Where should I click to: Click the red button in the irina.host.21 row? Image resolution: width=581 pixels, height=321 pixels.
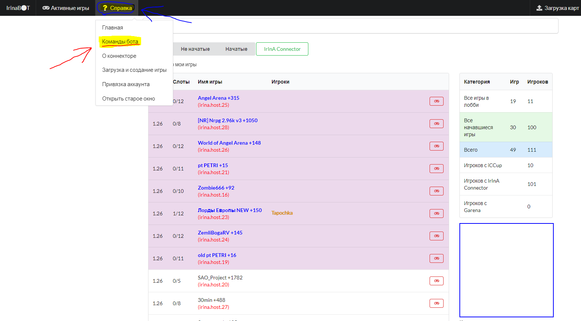tap(436, 169)
